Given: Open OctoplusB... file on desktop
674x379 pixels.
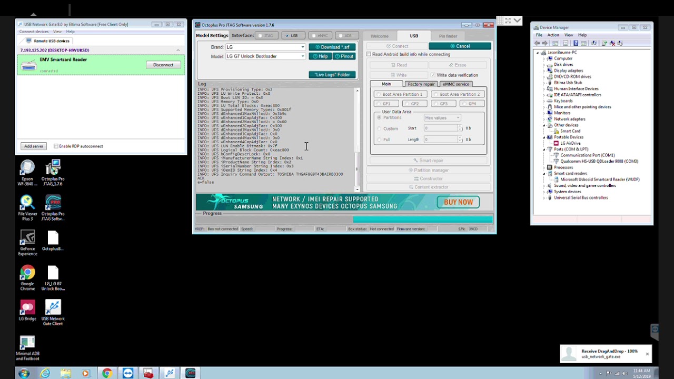Looking at the screenshot, I should click(53, 241).
